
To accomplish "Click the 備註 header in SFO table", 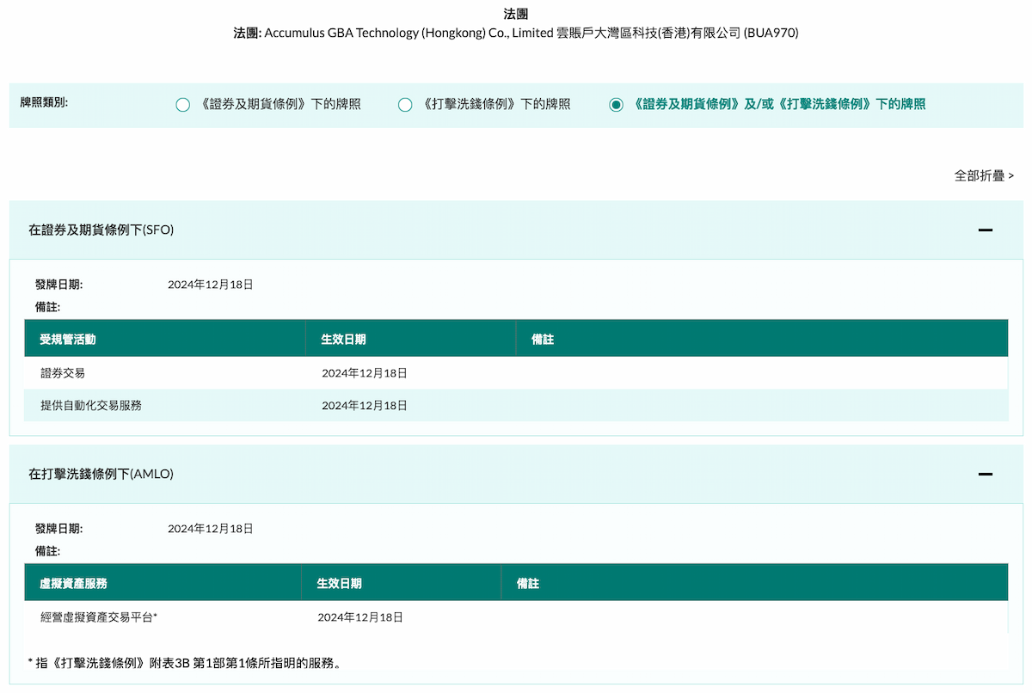I will (x=762, y=340).
